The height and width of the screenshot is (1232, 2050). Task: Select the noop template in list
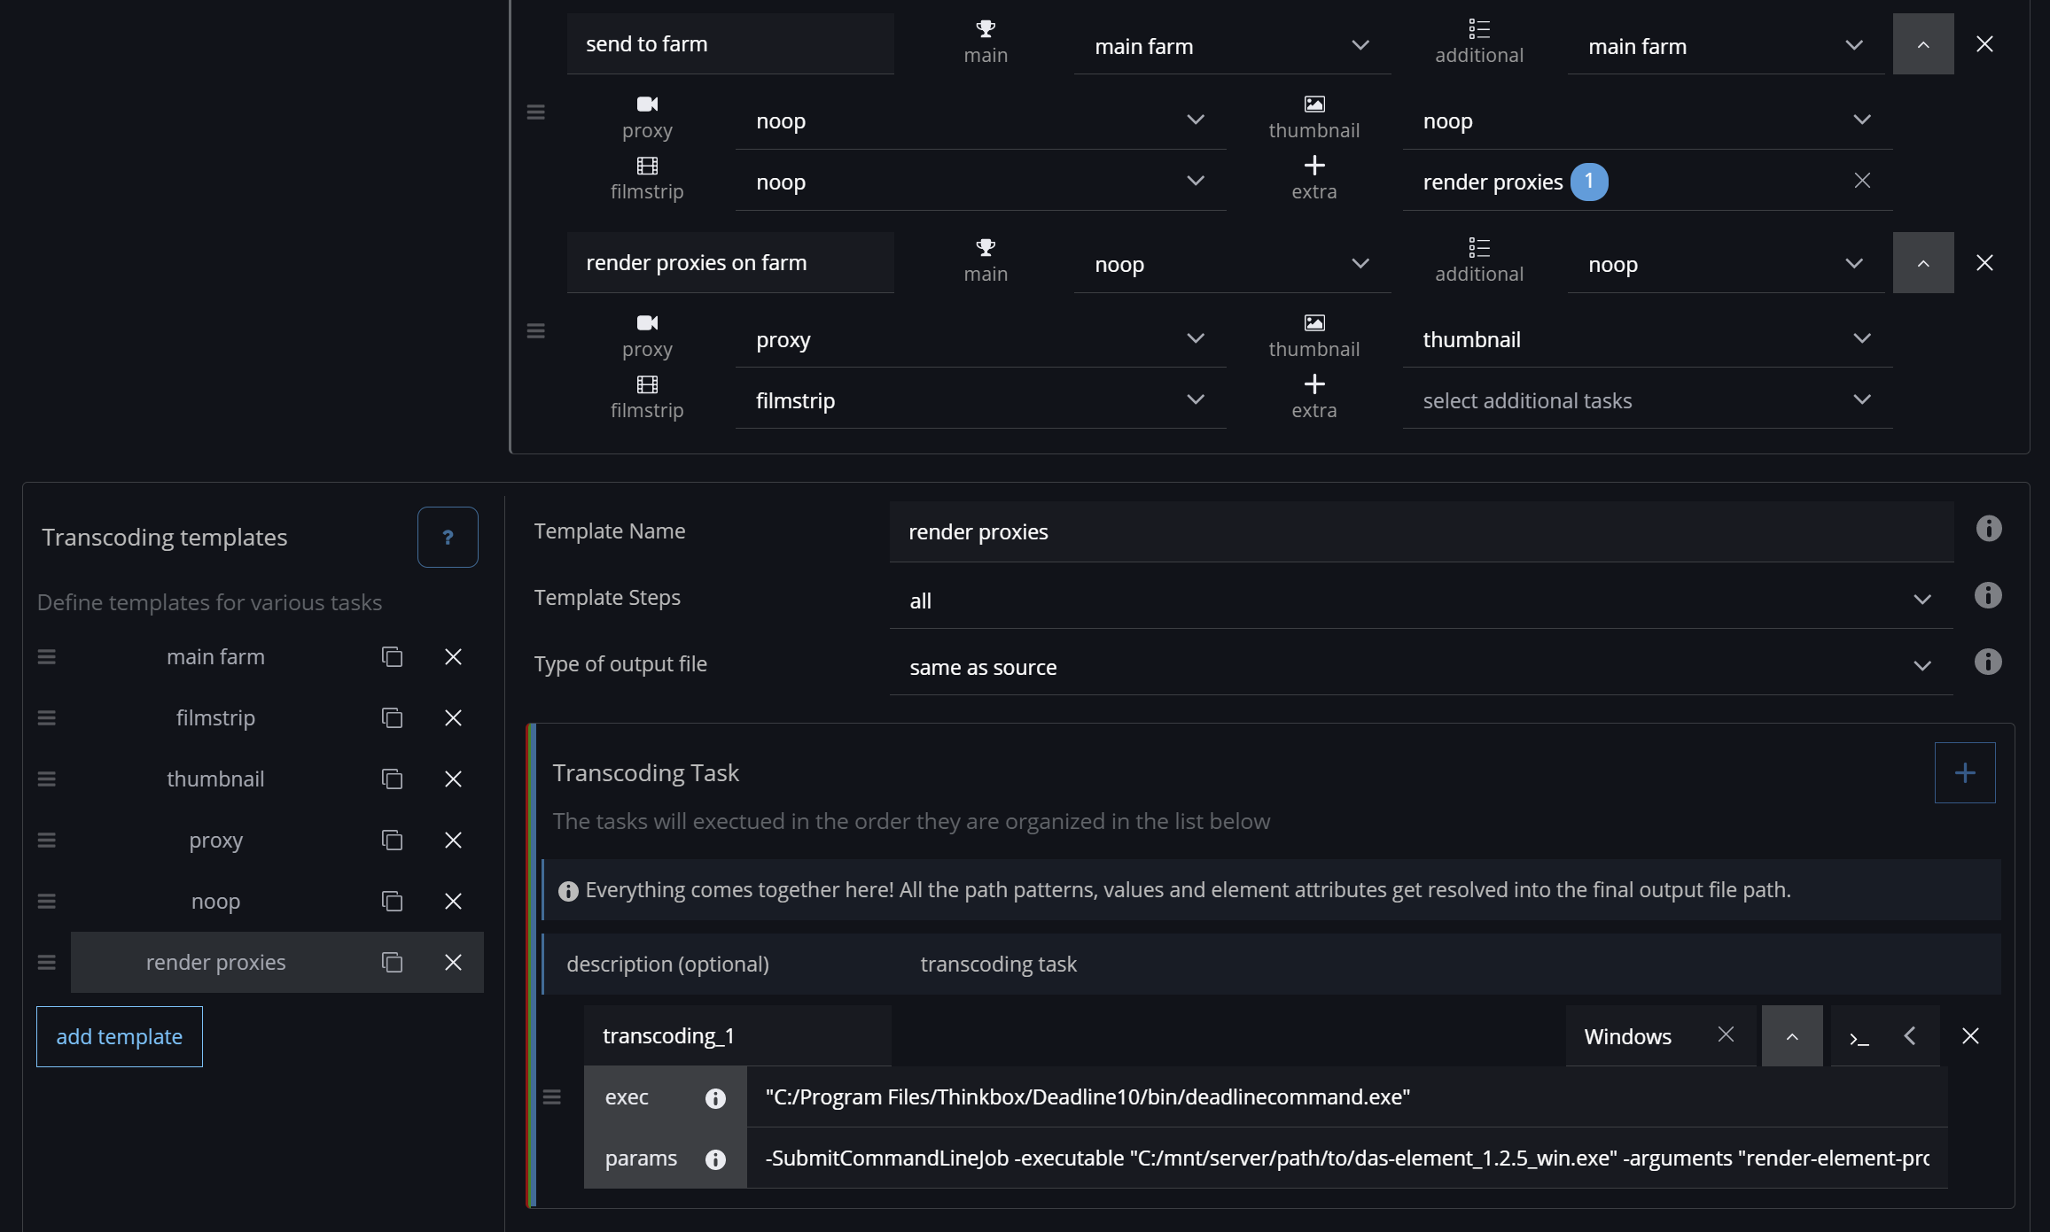215,901
